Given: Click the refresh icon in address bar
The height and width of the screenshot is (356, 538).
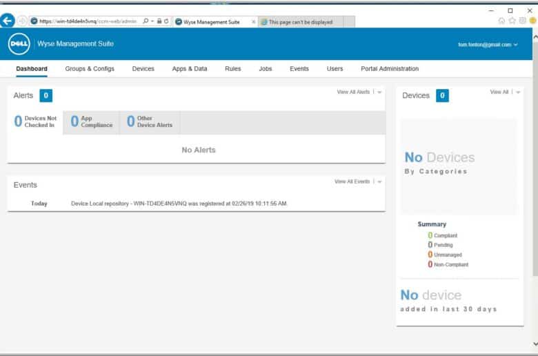Looking at the screenshot, I should point(166,21).
